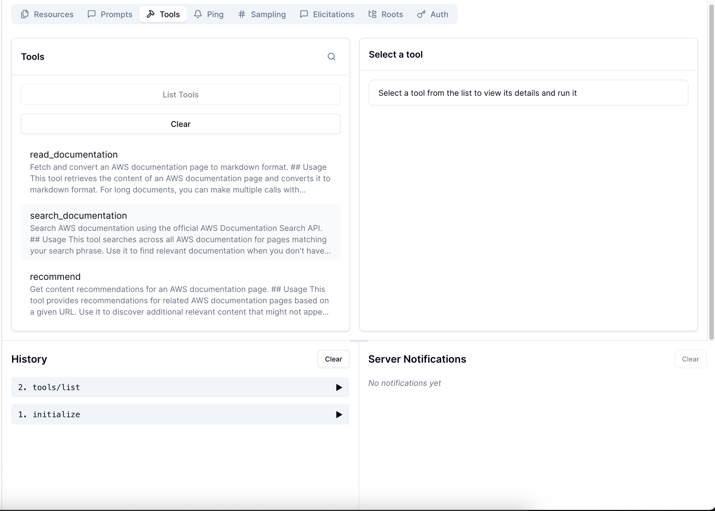Screen dimensions: 715x511
Task: Expand the initialize history entry arrow
Action: [339, 415]
